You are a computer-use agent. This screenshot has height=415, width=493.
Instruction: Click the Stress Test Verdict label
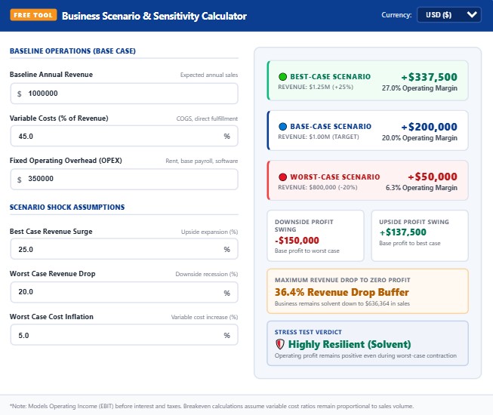[x=308, y=332]
